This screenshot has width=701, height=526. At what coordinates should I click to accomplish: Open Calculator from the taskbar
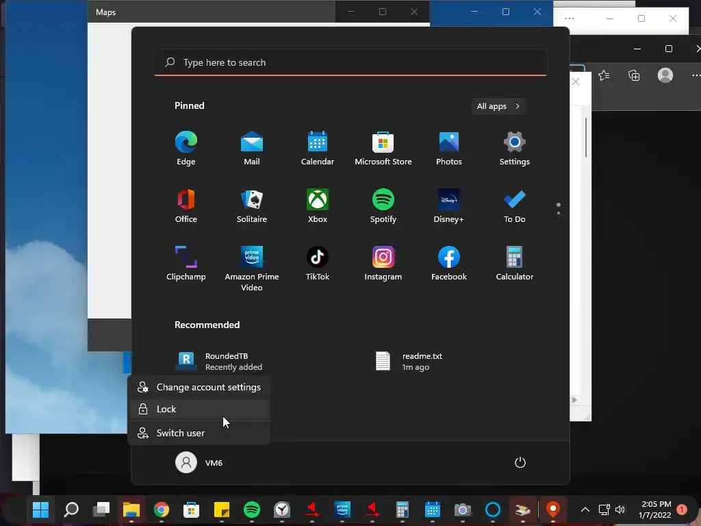point(403,510)
